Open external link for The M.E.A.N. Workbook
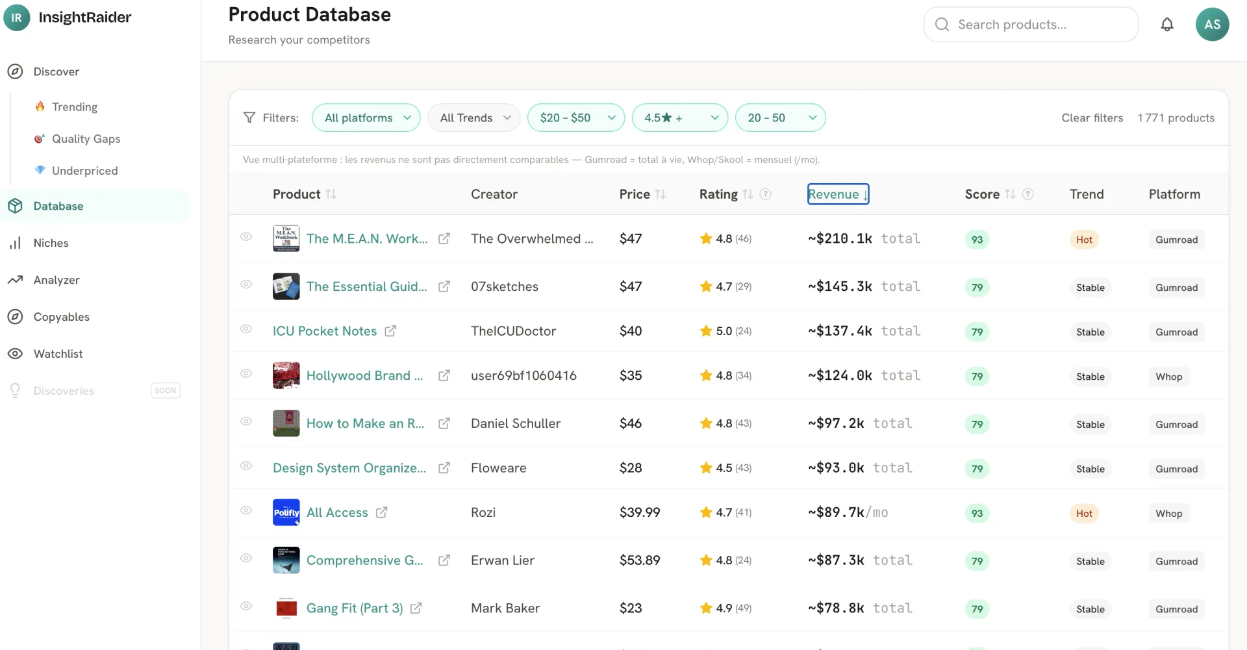1247x650 pixels. coord(444,239)
